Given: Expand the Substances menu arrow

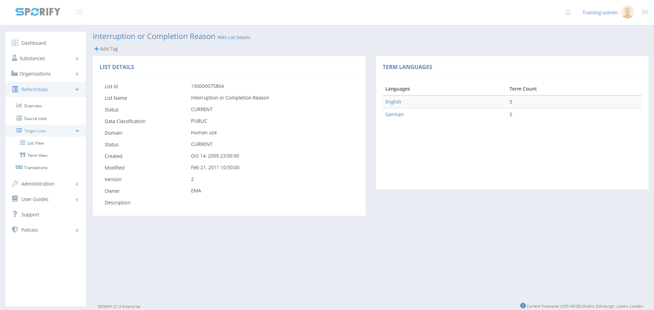Looking at the screenshot, I should click(x=77, y=59).
